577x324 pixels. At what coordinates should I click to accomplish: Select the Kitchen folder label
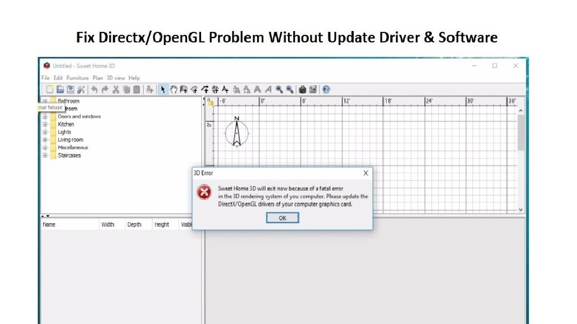tap(66, 124)
